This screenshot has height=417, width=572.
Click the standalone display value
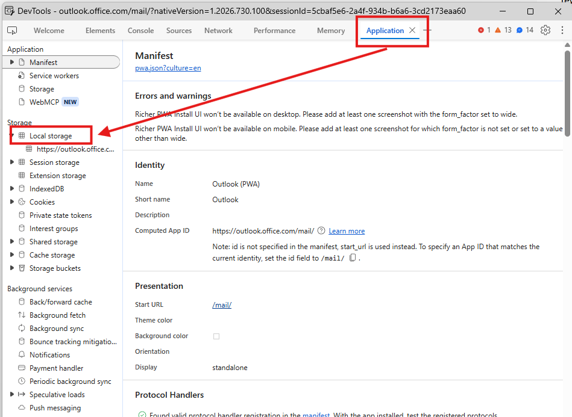click(230, 368)
